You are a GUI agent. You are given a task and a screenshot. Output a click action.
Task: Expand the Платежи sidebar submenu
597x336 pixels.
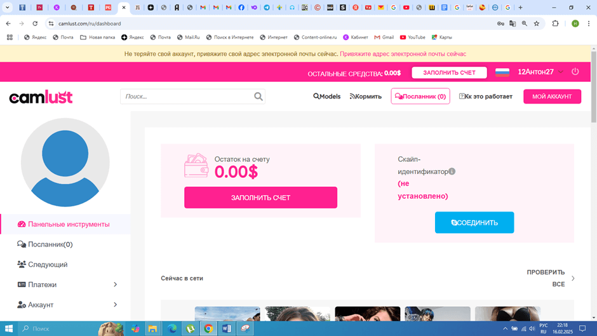pyautogui.click(x=115, y=285)
